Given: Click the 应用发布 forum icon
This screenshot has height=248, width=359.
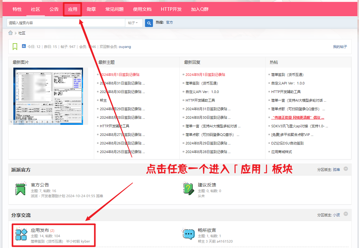Looking at the screenshot, I should (x=21, y=234).
